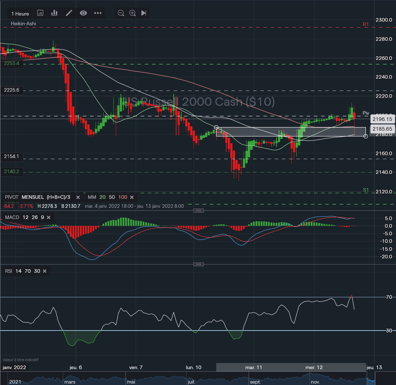Click the jeu. 6 date axis label
Screen dimensions: 396x385
76,367
